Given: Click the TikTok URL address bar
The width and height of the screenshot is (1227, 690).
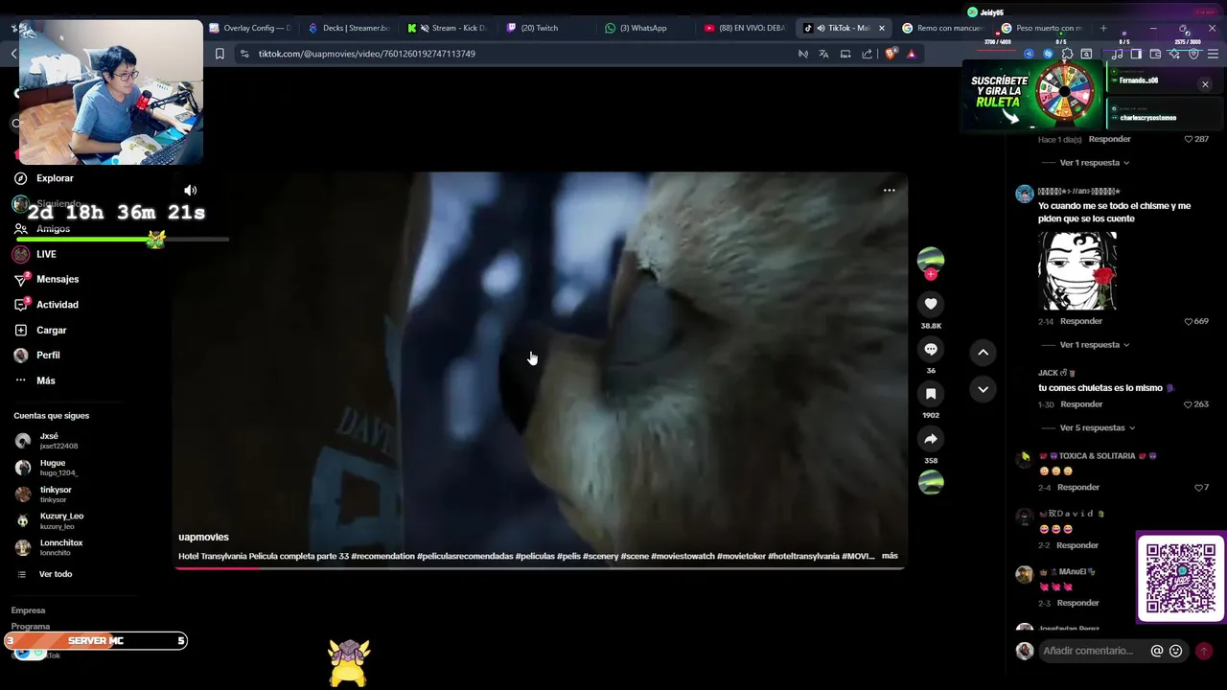Looking at the screenshot, I should [x=518, y=54].
